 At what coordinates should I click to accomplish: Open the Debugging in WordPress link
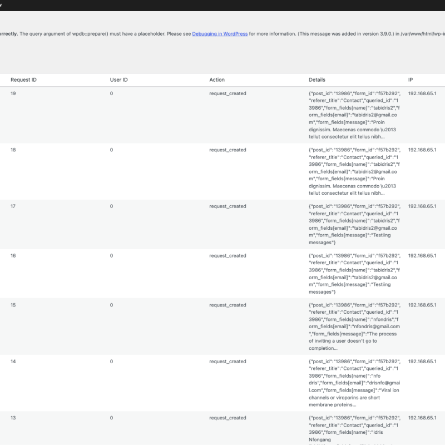point(220,34)
